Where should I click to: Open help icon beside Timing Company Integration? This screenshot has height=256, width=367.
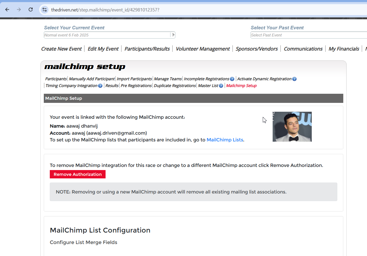pos(100,86)
